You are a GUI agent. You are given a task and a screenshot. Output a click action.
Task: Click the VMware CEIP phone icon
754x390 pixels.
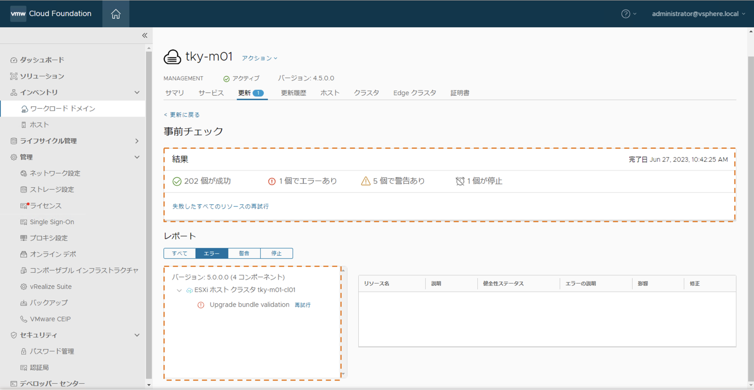pyautogui.click(x=24, y=319)
